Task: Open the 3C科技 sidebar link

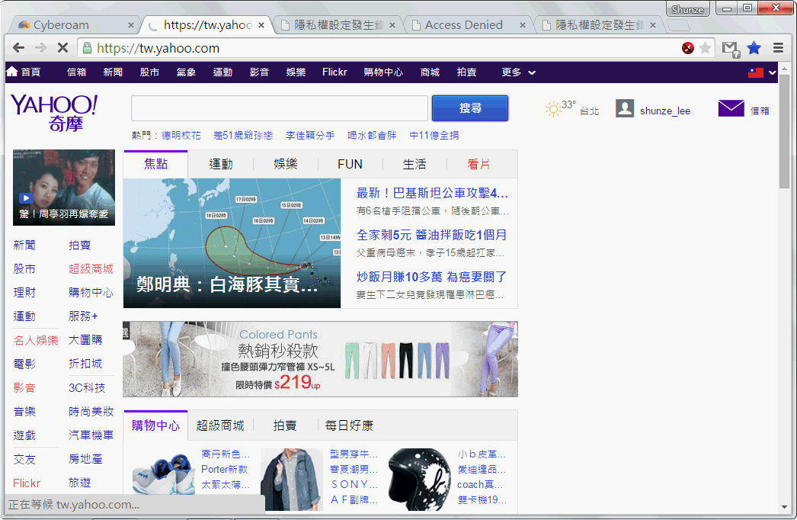Action: tap(87, 387)
